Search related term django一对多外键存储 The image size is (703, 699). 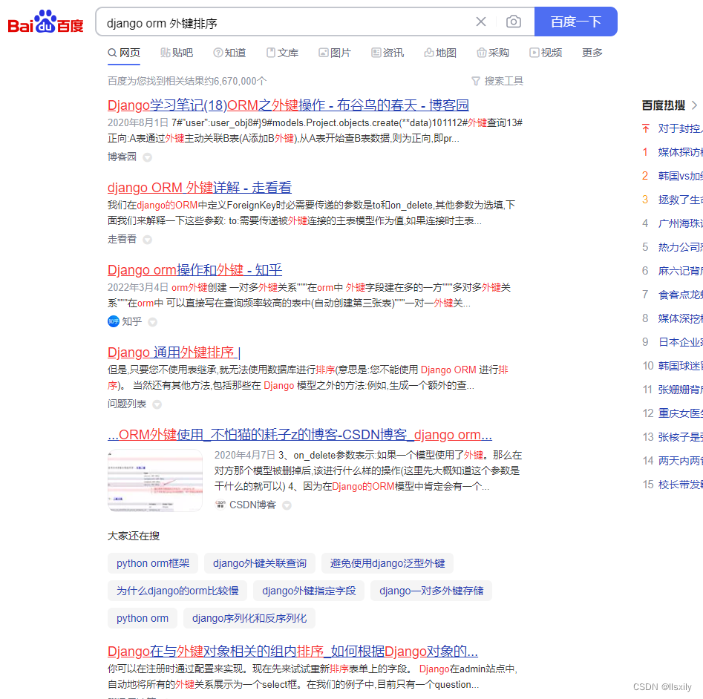[x=431, y=591]
